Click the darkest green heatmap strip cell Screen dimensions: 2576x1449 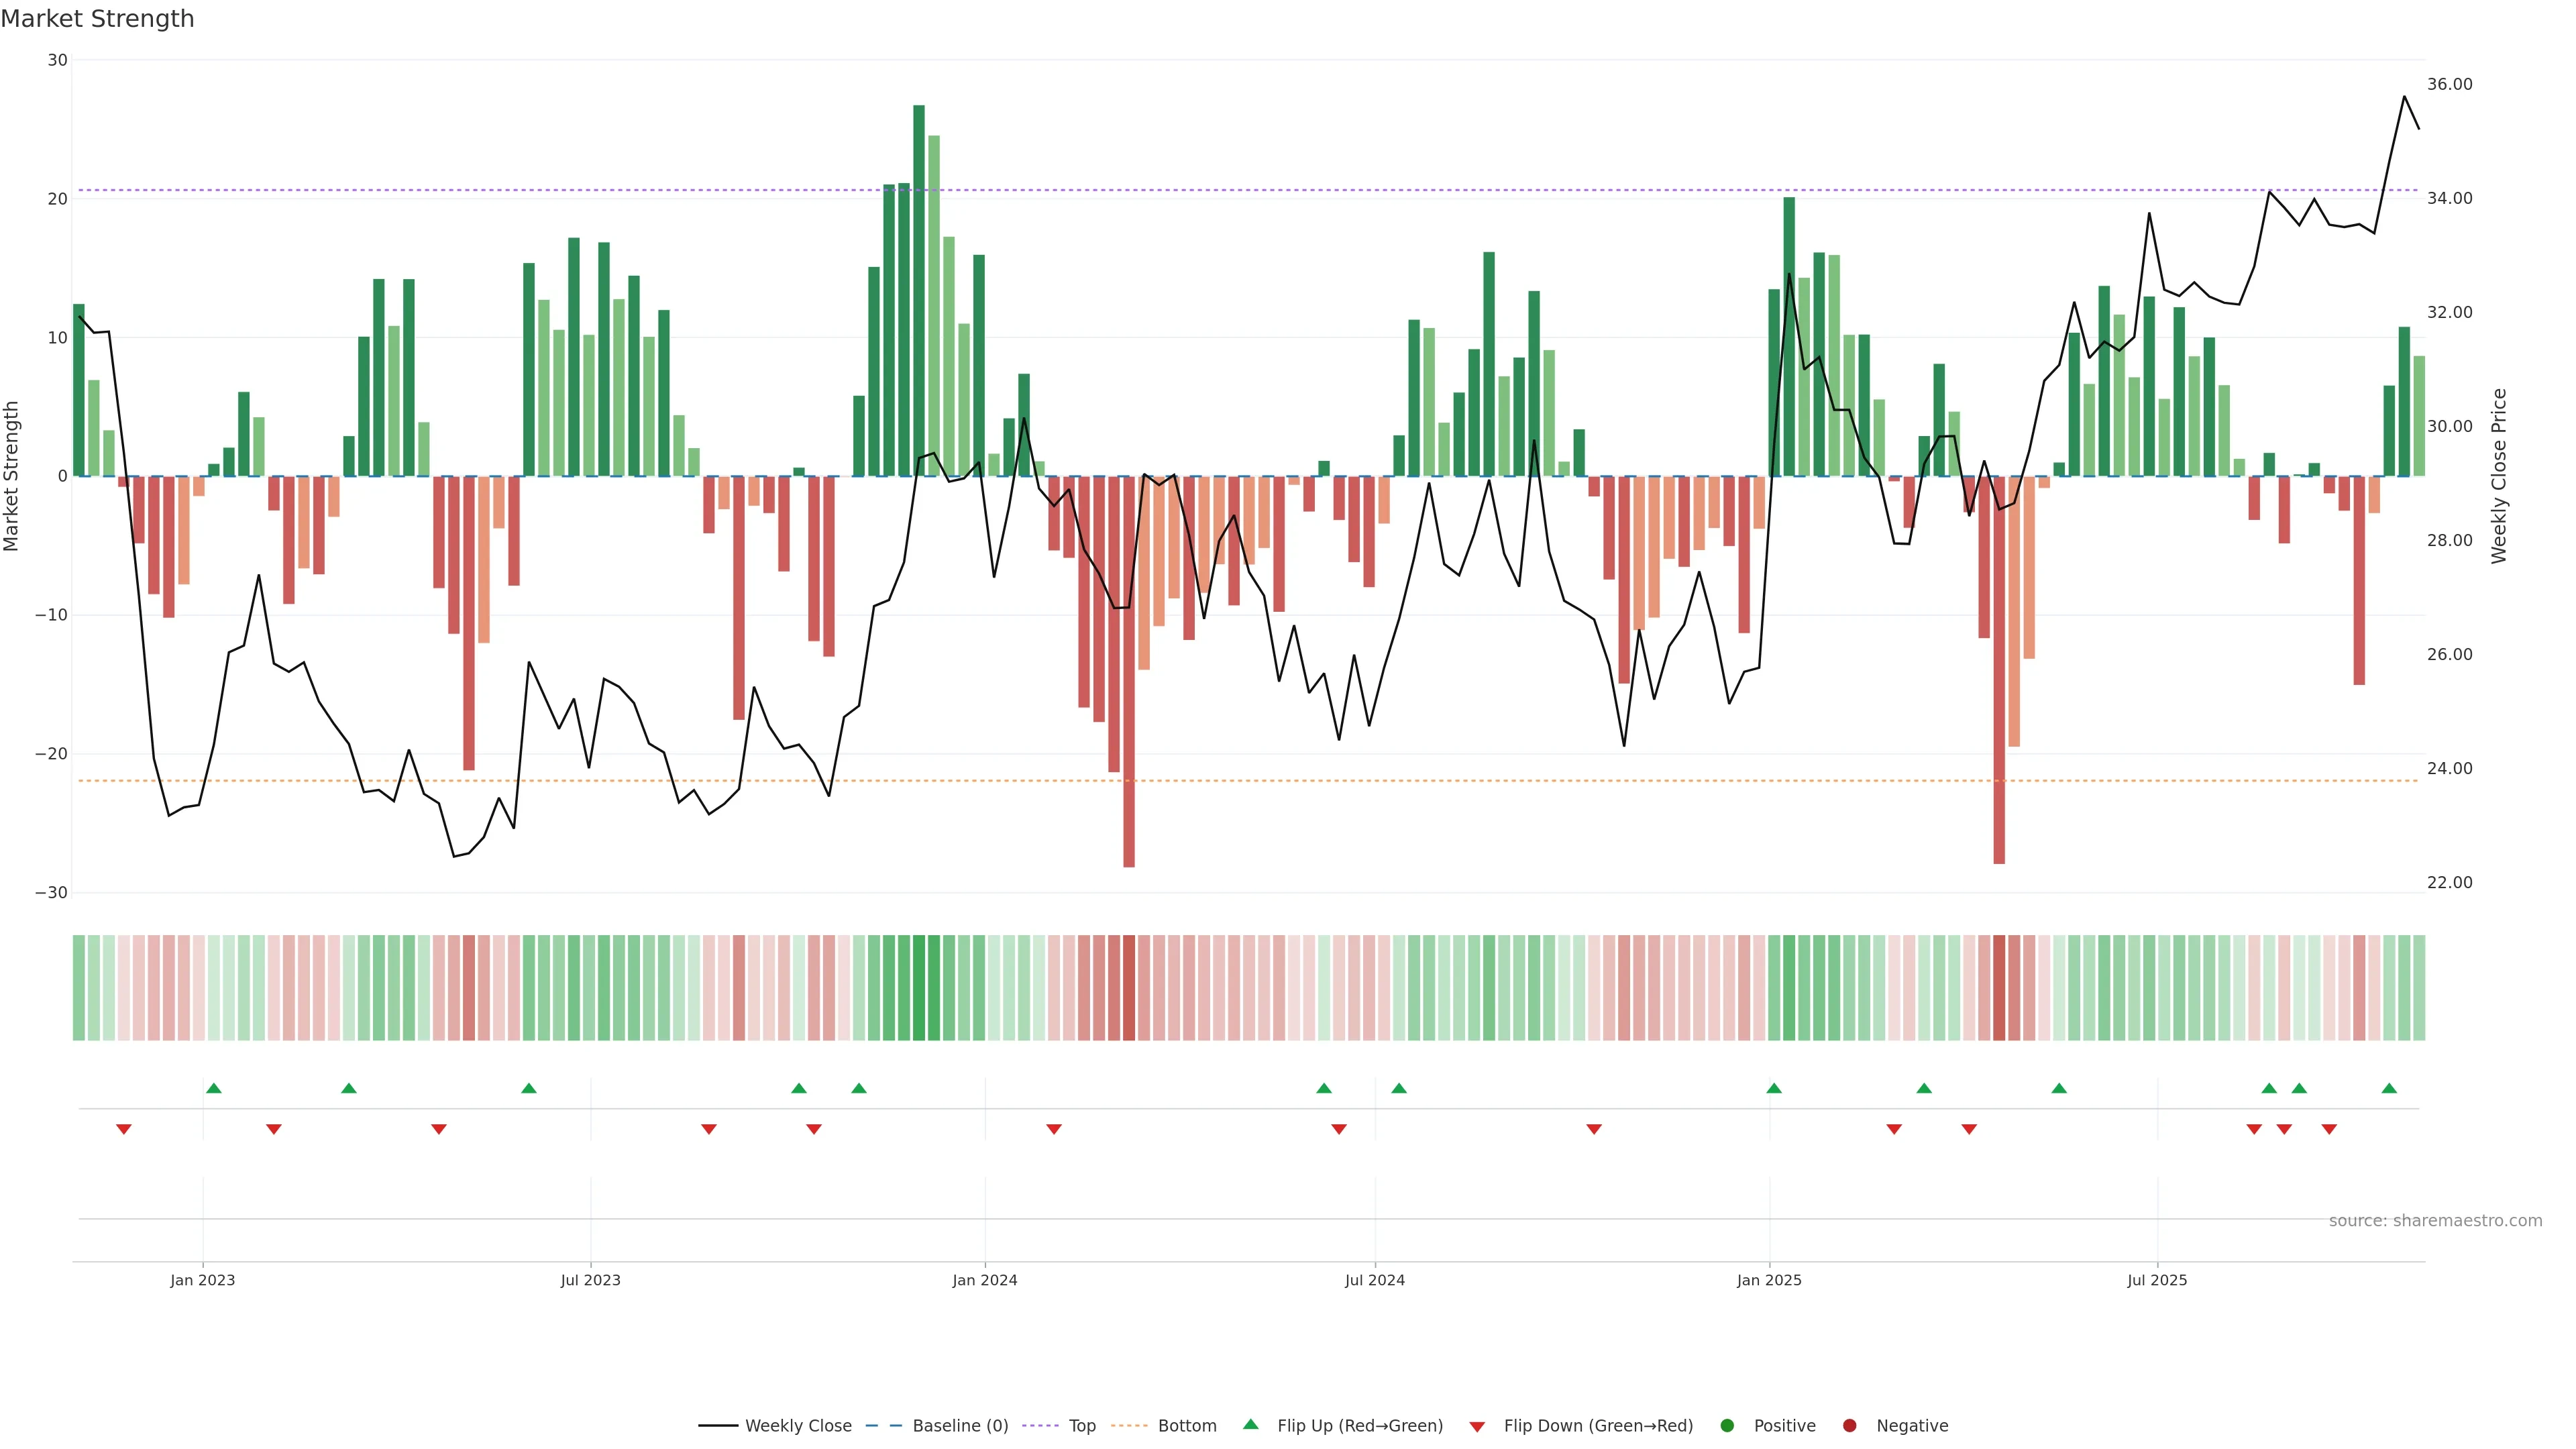pyautogui.click(x=918, y=987)
